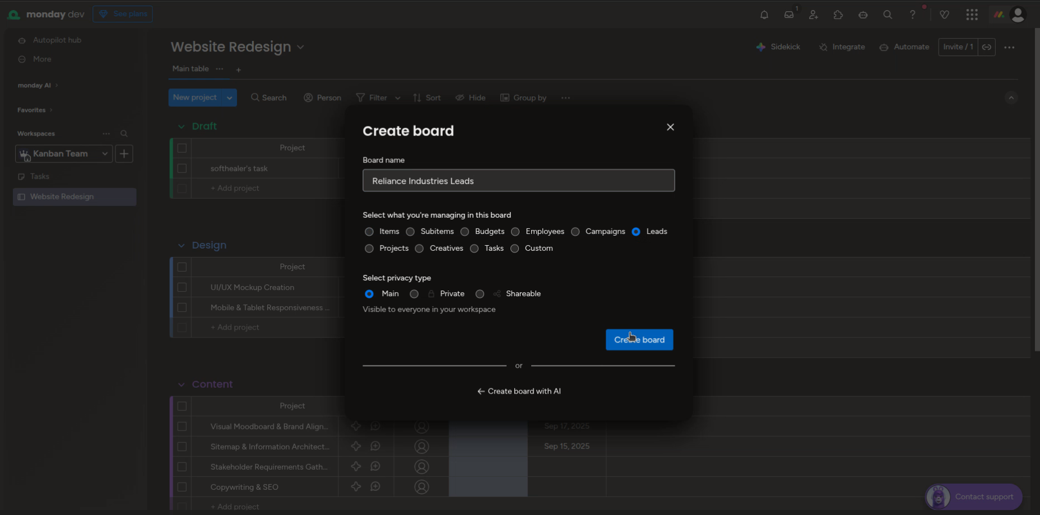This screenshot has height=515, width=1040.
Task: Click the Create board button
Action: (639, 340)
